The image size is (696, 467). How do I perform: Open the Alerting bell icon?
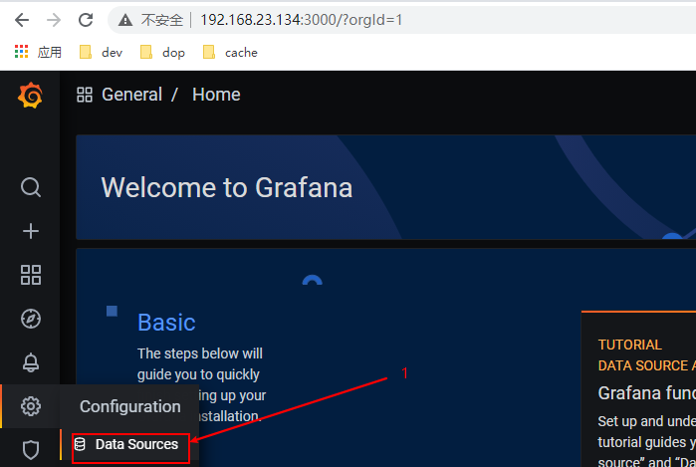coord(31,362)
